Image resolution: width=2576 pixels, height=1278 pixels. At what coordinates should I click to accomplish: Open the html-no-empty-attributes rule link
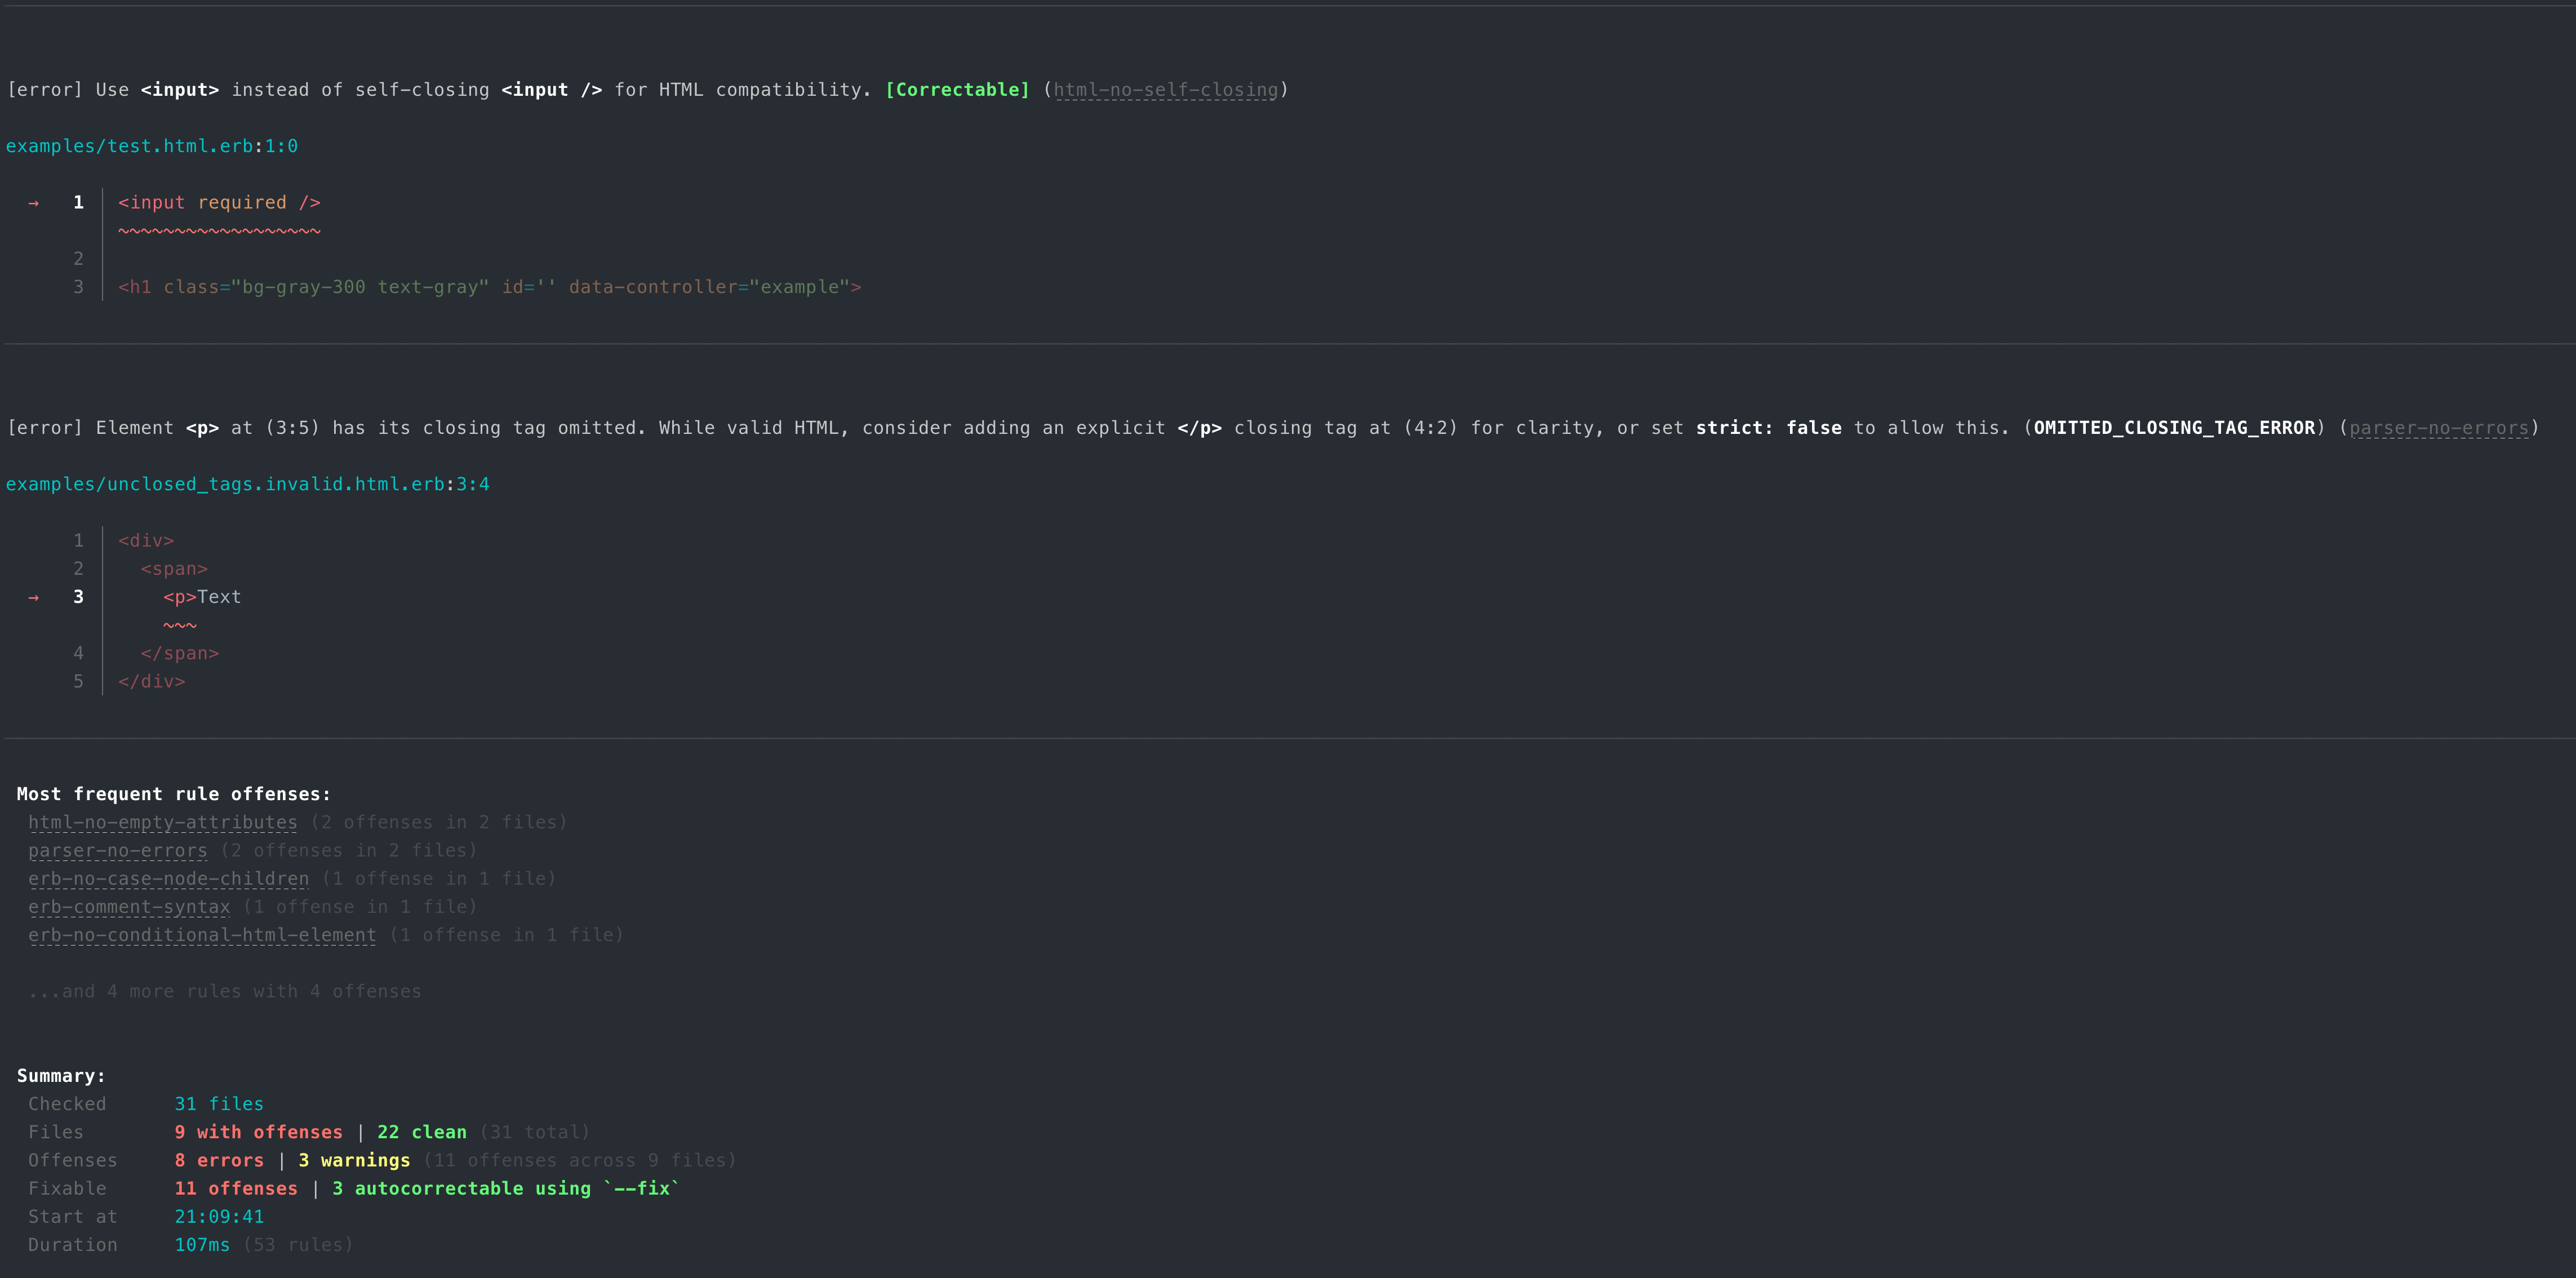pyautogui.click(x=162, y=822)
